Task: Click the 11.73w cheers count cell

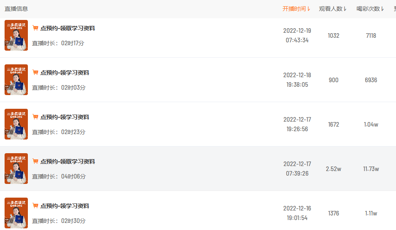Action: pos(371,169)
